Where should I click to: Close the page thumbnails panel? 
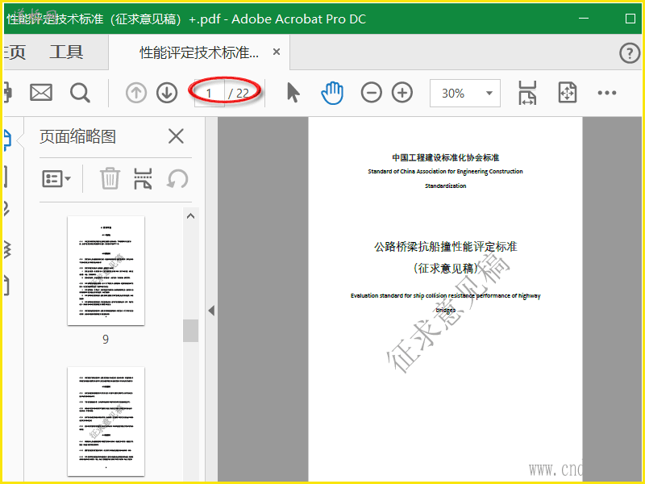pyautogui.click(x=176, y=136)
